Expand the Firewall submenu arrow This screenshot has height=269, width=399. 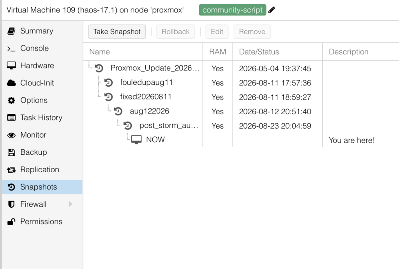point(71,204)
